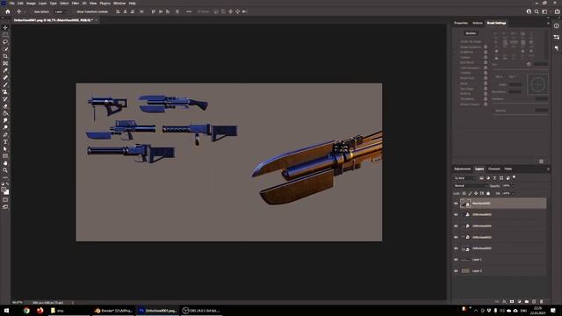Click the Brushes button in Brush Settings

[x=471, y=33]
